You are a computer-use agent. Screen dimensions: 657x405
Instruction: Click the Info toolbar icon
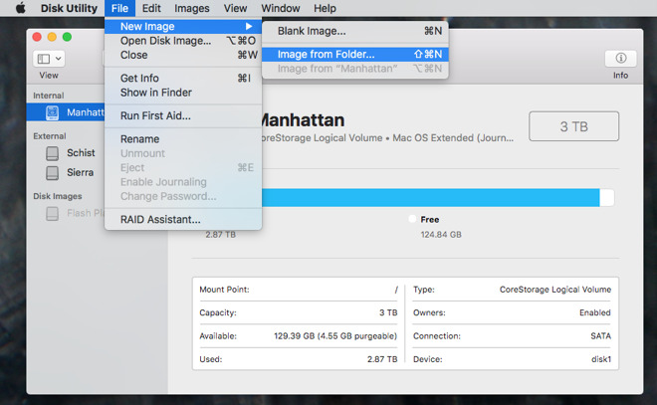pos(620,59)
